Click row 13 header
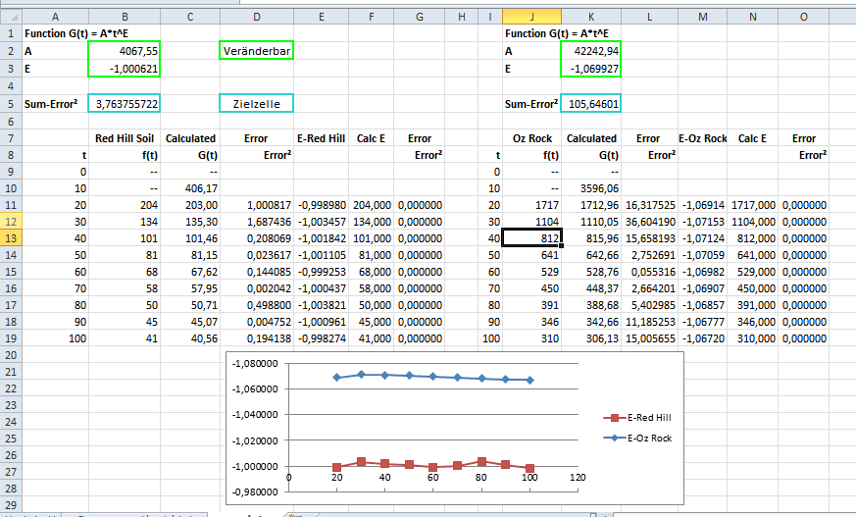856x517 pixels. click(9, 238)
